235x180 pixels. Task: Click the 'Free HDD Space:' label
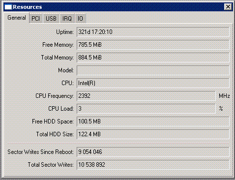click(53, 121)
